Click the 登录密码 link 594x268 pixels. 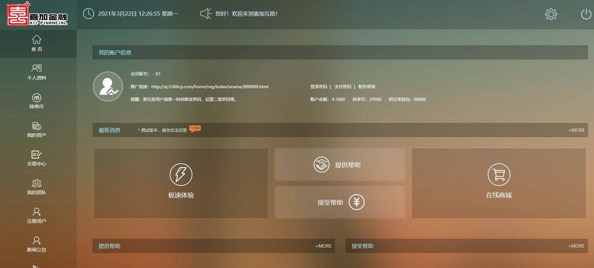coord(318,87)
